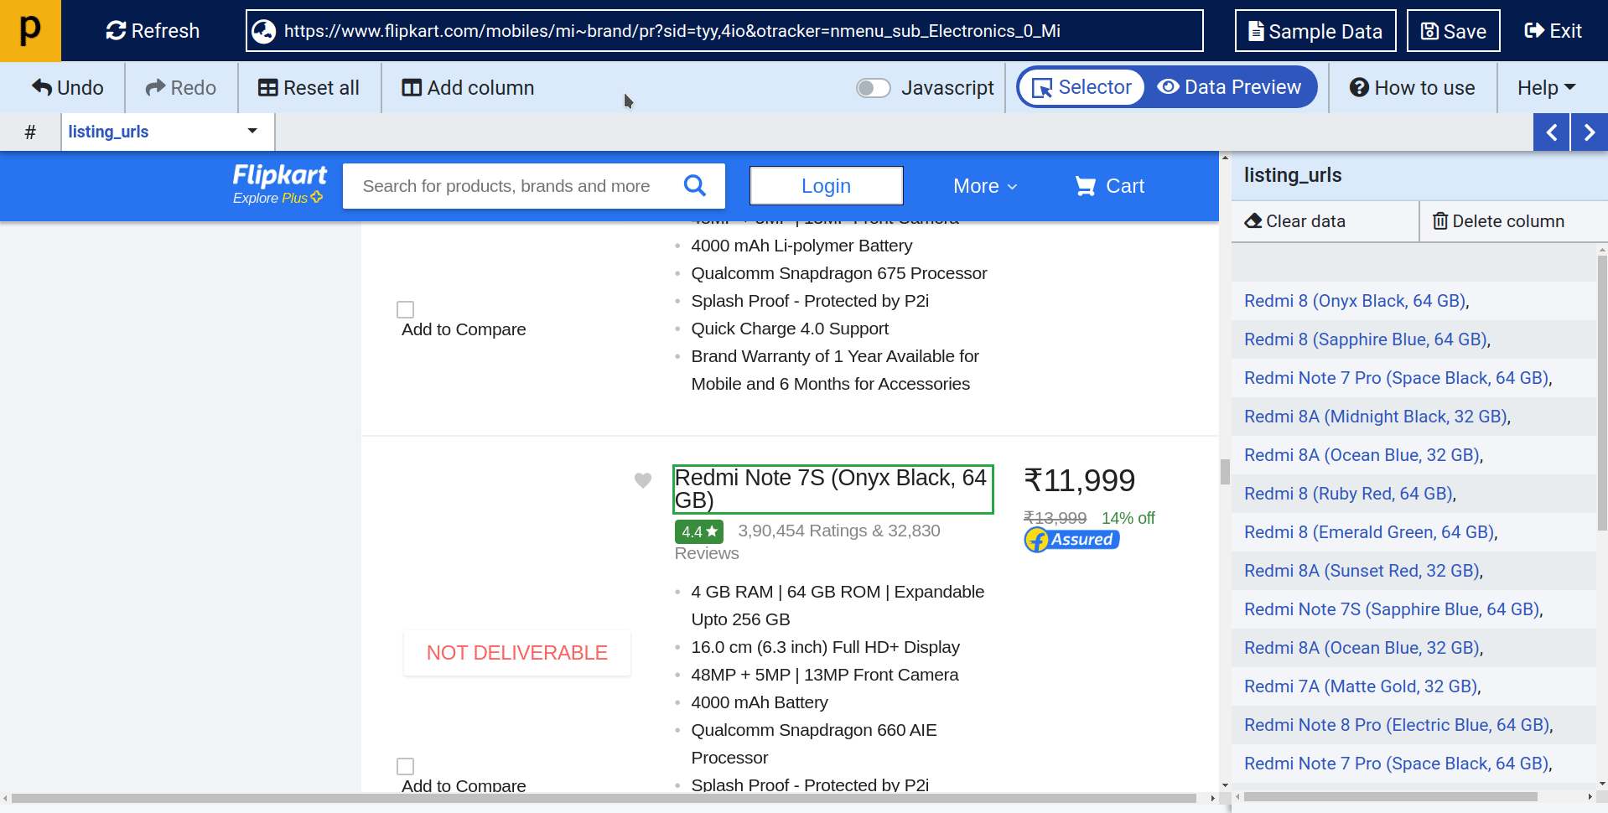Click 'Redmi 8 (Ruby Red, 64 GB)' row

point(1414,494)
